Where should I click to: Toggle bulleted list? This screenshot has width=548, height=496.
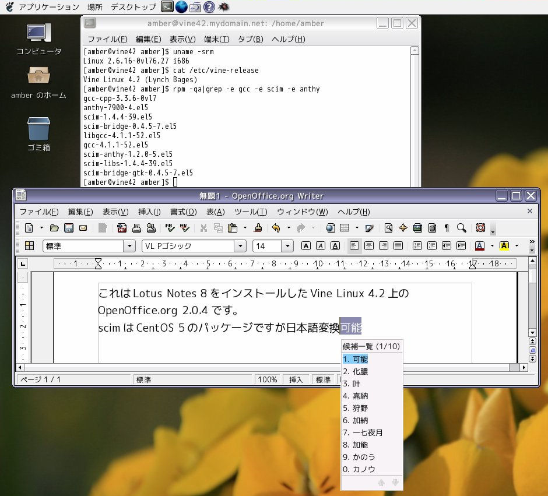click(431, 246)
